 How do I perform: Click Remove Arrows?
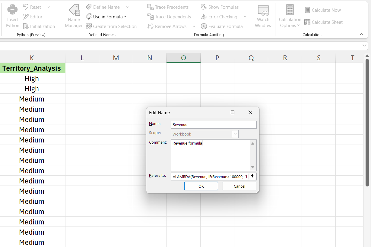click(167, 26)
